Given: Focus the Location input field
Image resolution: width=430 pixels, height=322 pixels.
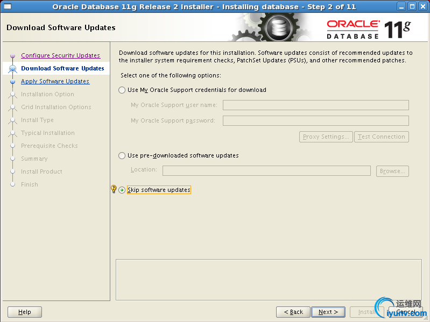Looking at the screenshot, I should click(x=266, y=170).
